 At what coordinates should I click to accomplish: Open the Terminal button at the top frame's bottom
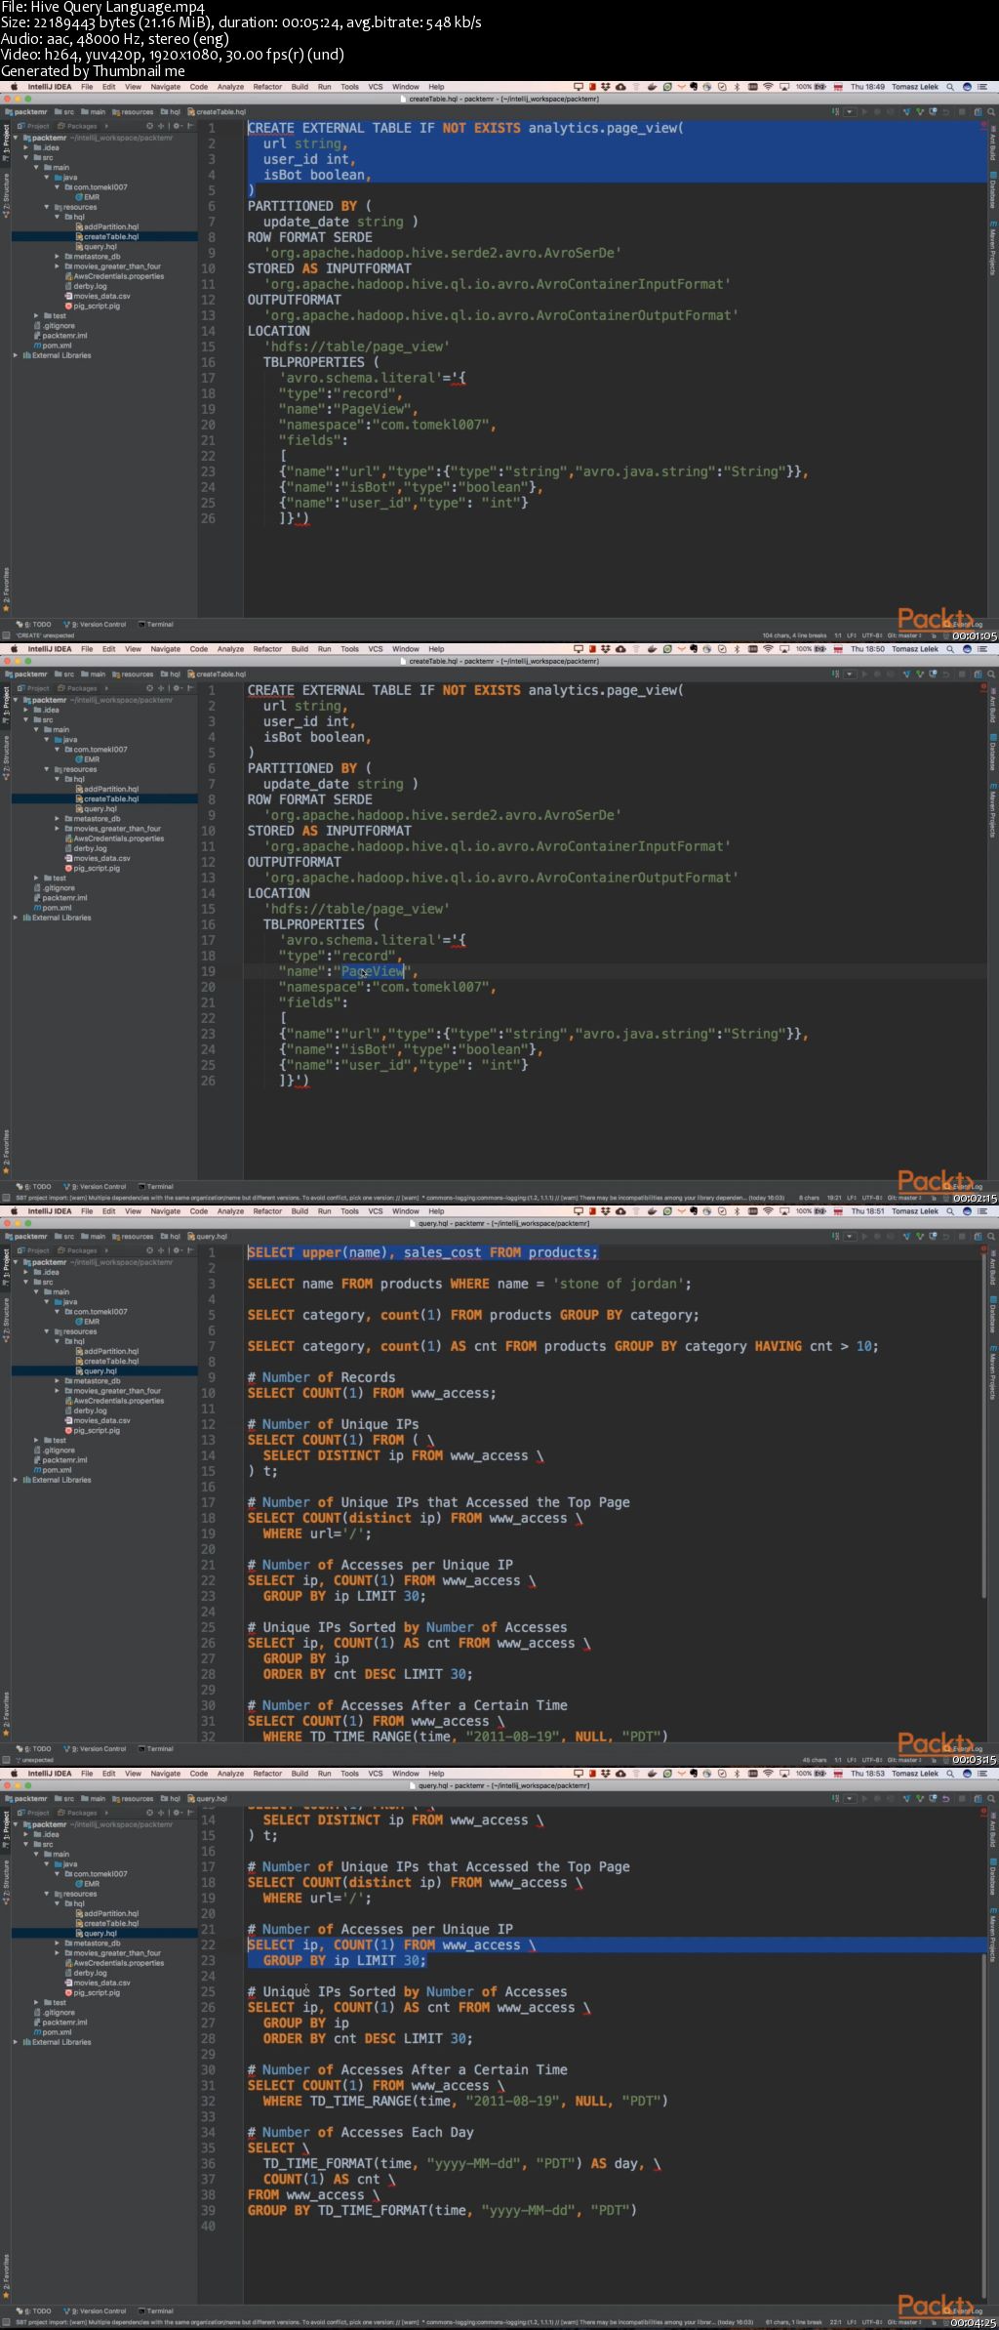156,624
